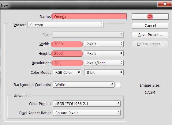
Task: Click the Image Size label text
Action: pyautogui.click(x=150, y=85)
